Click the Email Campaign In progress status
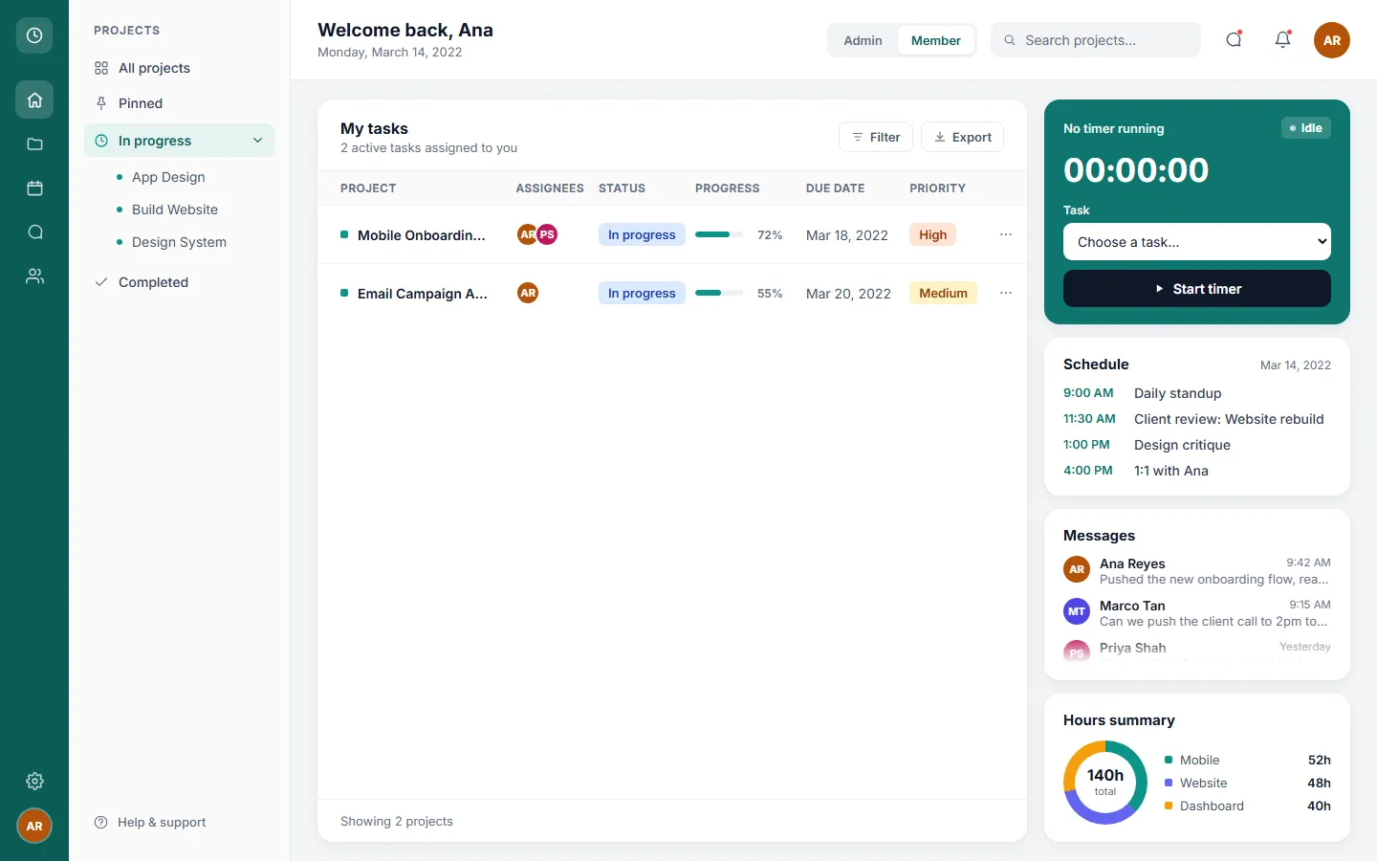 pos(642,293)
